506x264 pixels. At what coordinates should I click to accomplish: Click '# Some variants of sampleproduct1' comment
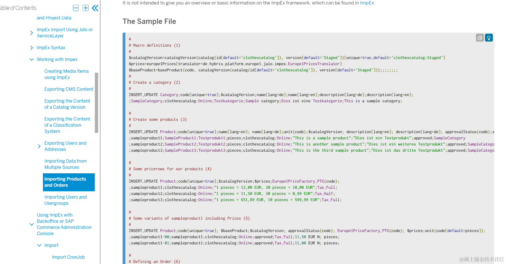coord(189,218)
